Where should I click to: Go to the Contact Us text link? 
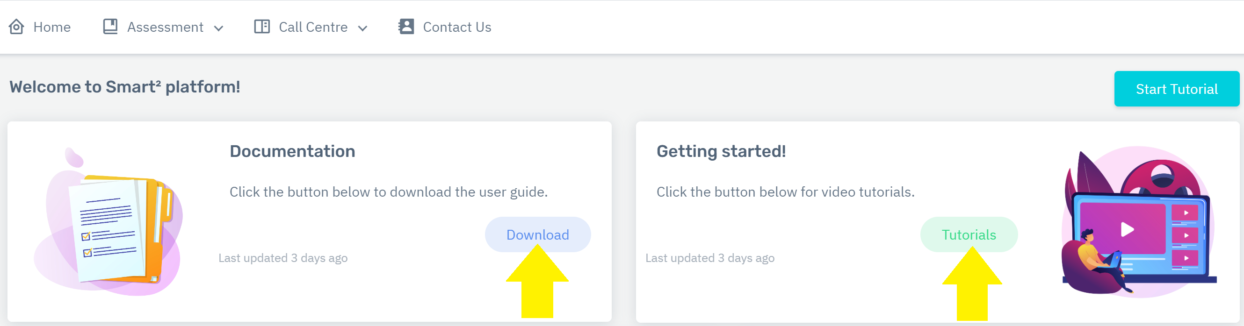(x=457, y=27)
